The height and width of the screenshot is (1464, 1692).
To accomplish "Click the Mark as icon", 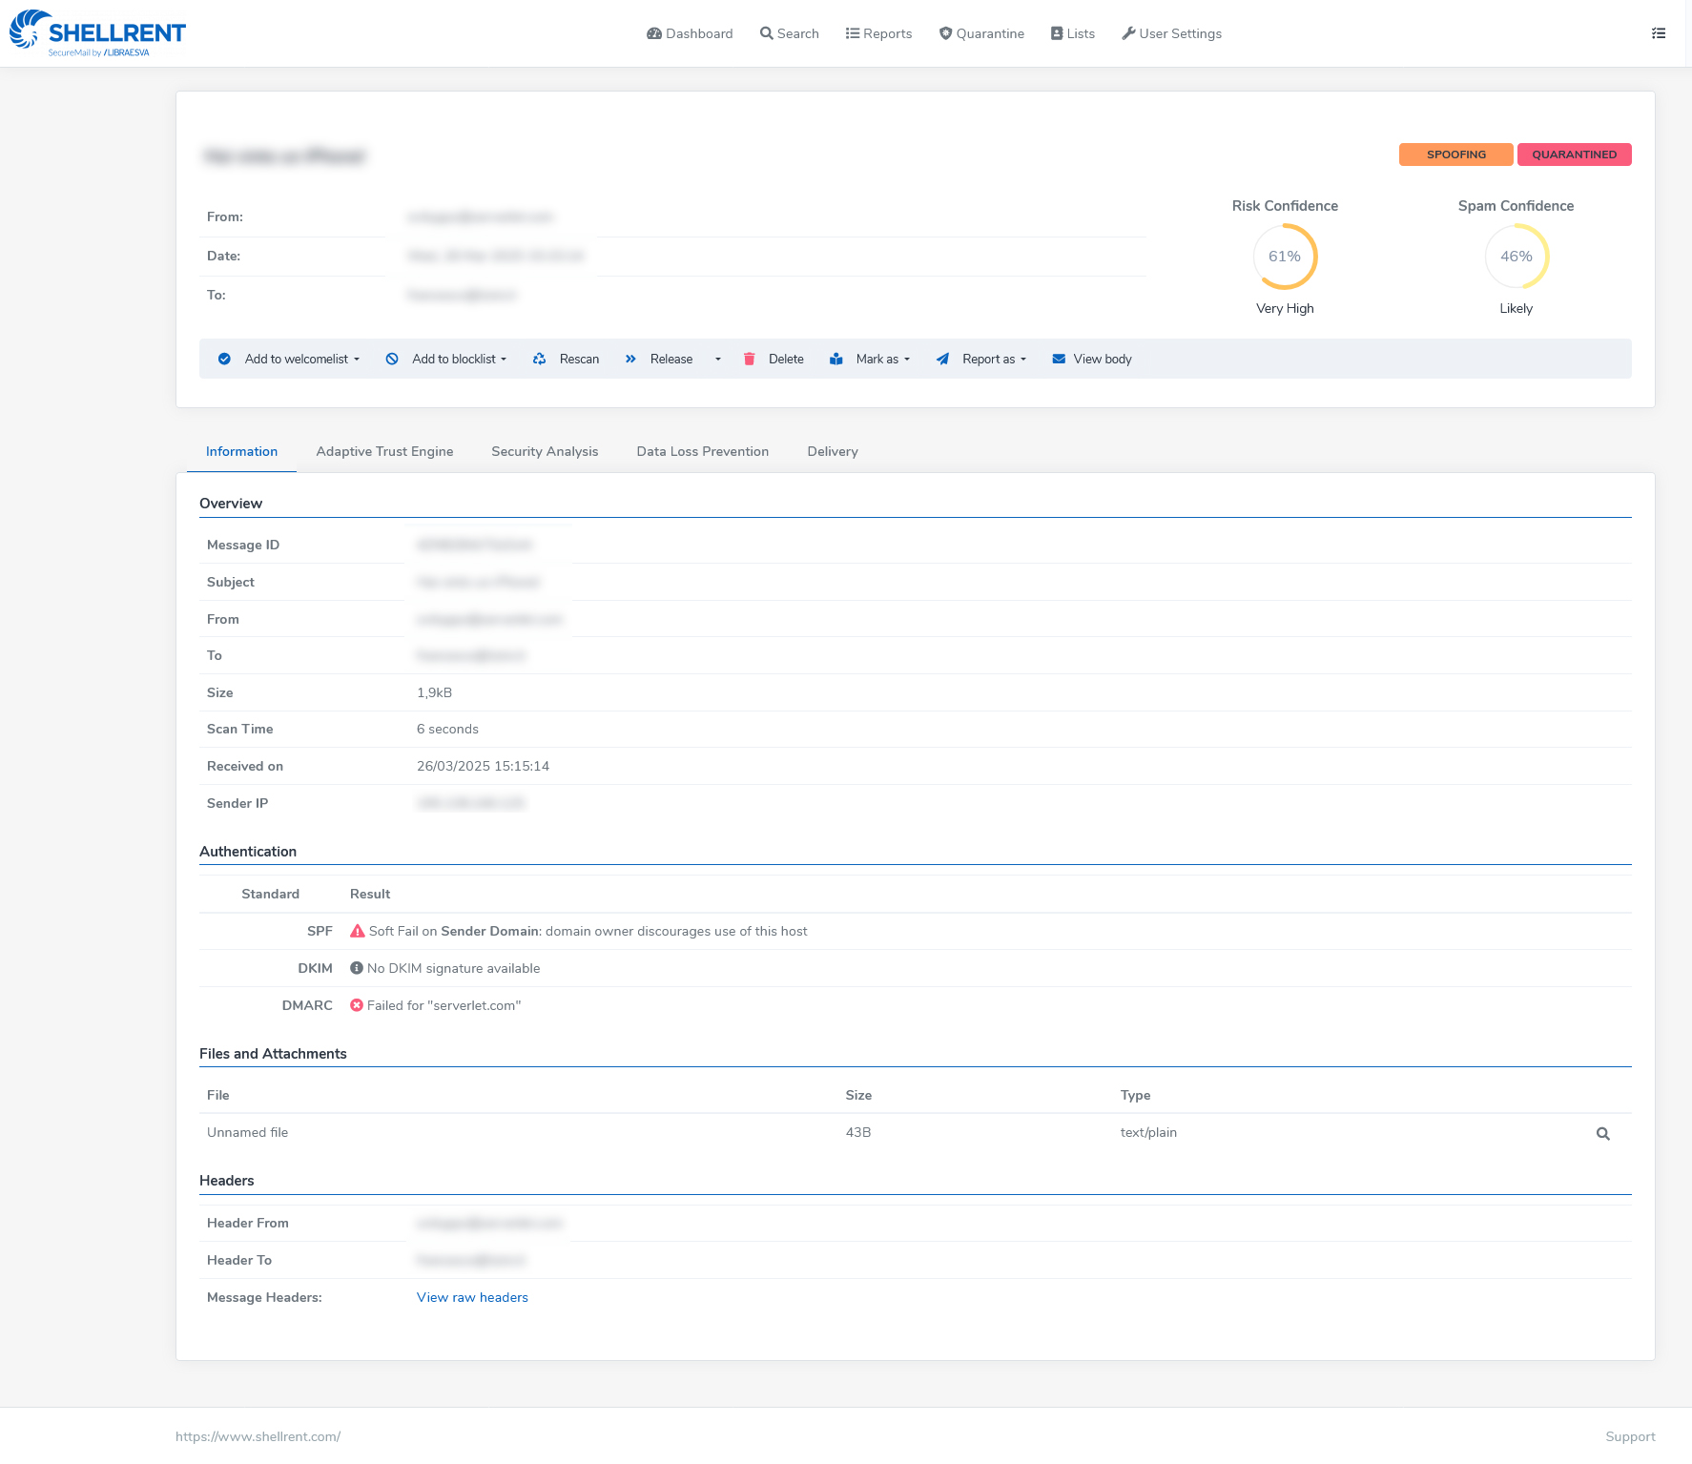I will 836,360.
